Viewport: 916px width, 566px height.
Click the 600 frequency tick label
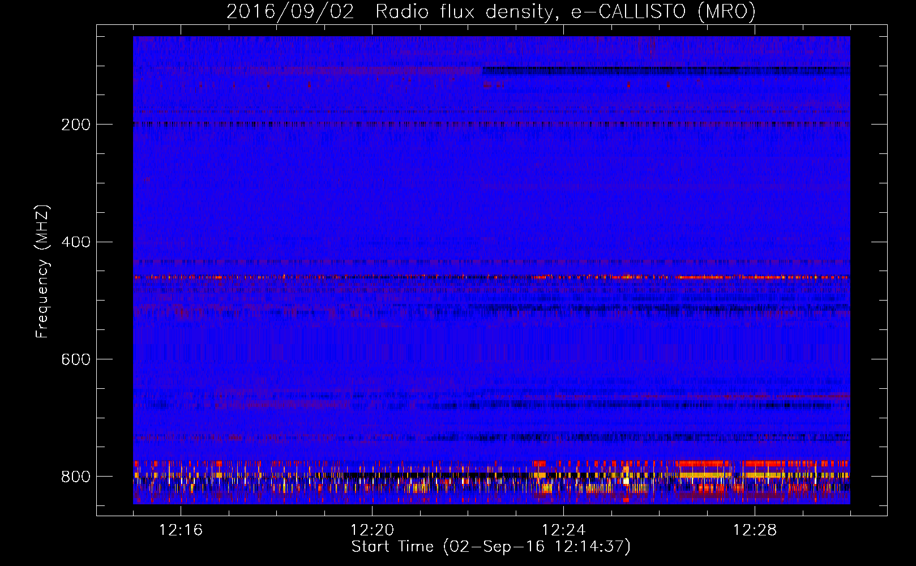pos(76,359)
